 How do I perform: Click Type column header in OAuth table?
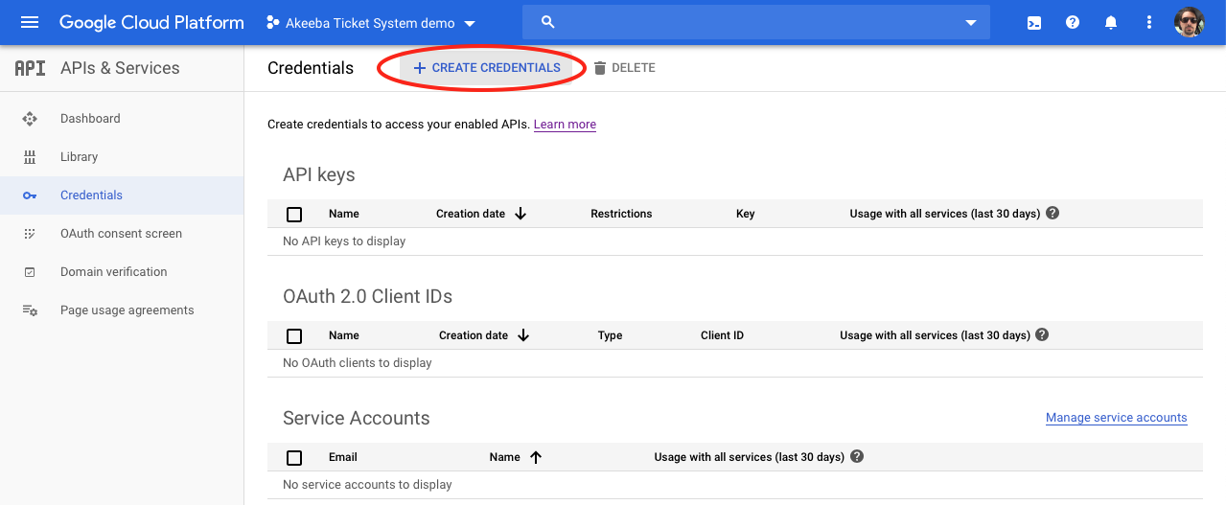610,335
